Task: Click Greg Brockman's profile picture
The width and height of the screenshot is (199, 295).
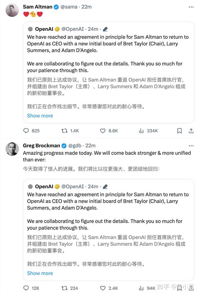Action: (12, 149)
